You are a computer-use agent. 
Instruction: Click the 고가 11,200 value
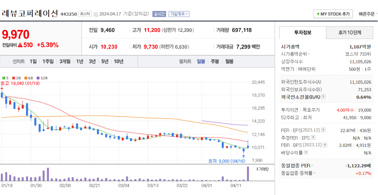click(x=152, y=30)
